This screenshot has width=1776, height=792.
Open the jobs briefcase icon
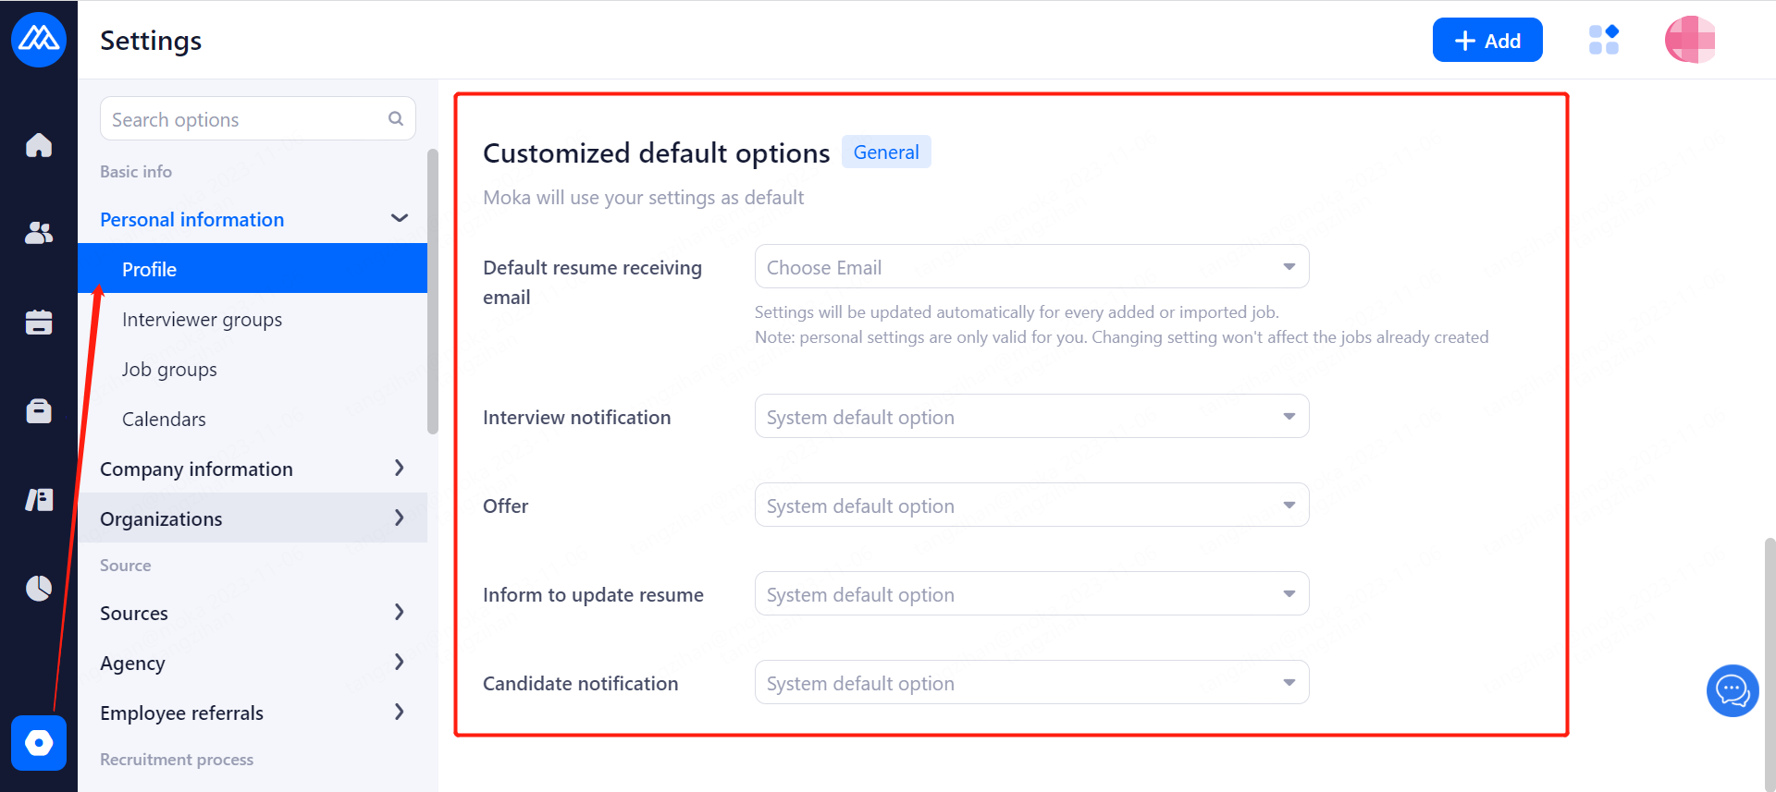[x=39, y=410]
